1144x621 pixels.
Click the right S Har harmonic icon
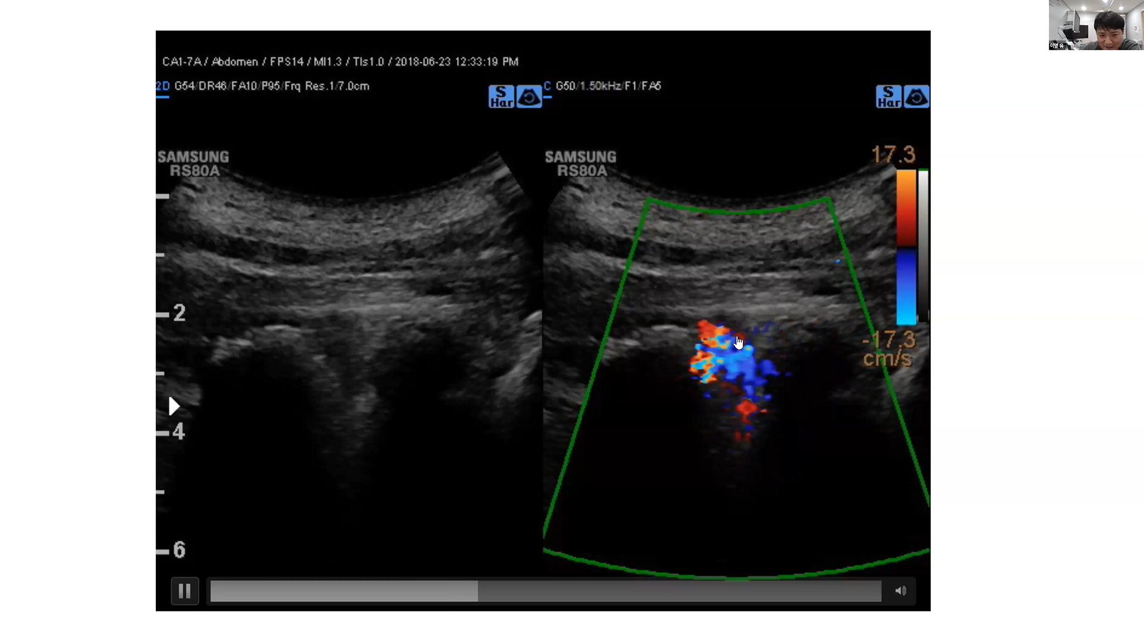tap(888, 96)
